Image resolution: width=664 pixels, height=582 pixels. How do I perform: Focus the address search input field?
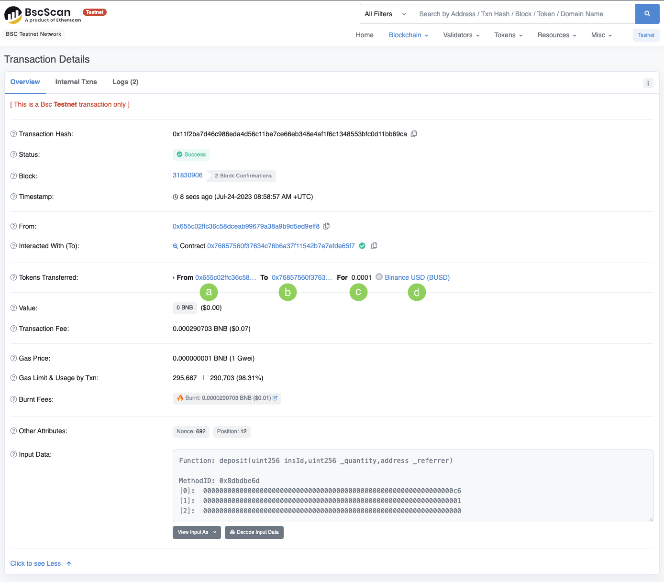click(524, 14)
